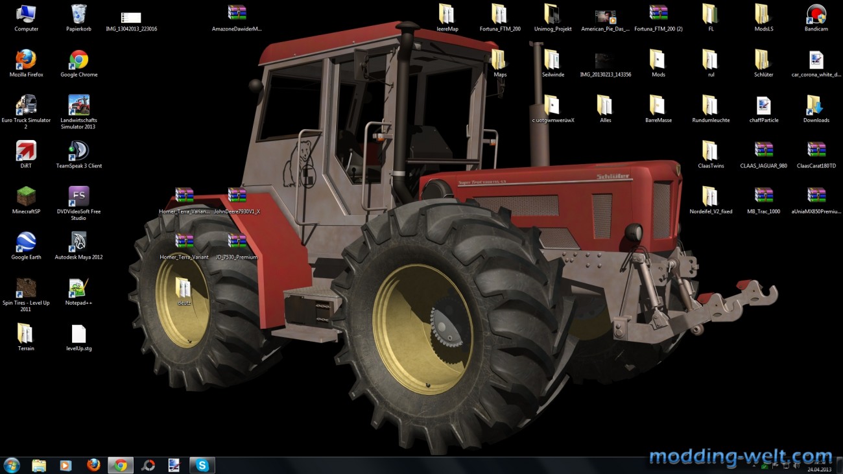Open the Nordeifel_V2_fixed folder
The width and height of the screenshot is (843, 474).
click(711, 200)
